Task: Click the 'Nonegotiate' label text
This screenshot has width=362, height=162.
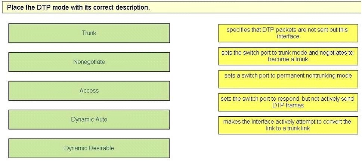Action: coord(89,62)
